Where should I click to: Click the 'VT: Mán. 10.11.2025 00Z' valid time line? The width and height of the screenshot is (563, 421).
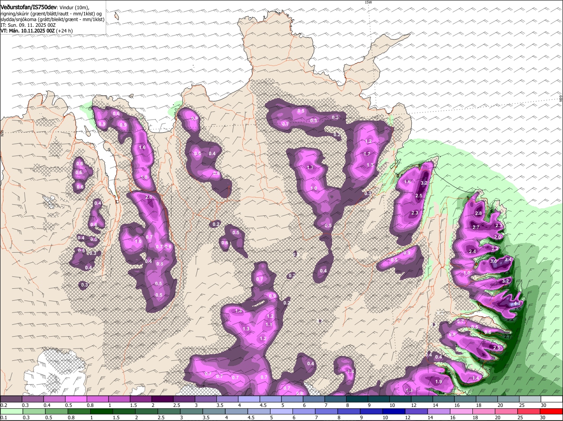(27, 31)
